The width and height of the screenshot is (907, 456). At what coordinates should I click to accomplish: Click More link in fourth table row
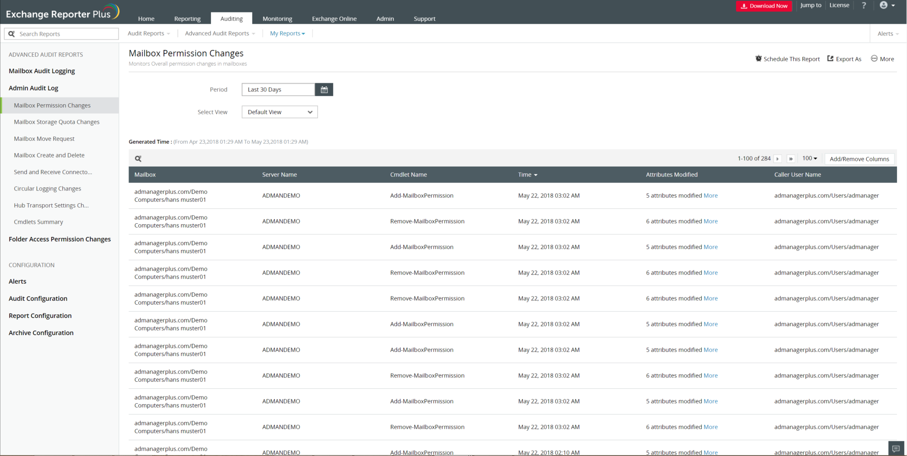pos(710,273)
